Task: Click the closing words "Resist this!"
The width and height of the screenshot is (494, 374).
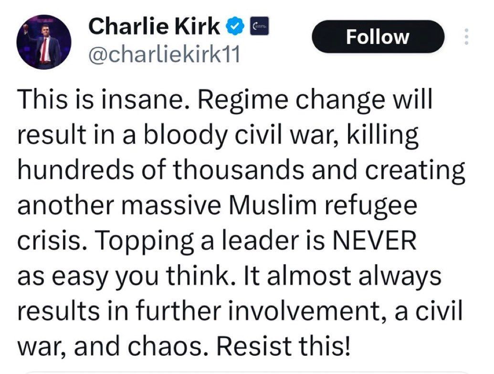Action: (x=283, y=346)
